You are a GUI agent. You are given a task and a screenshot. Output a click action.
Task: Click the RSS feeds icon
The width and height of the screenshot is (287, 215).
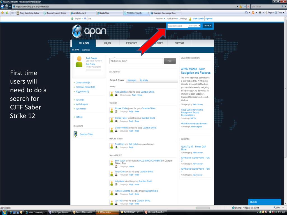coord(253,13)
